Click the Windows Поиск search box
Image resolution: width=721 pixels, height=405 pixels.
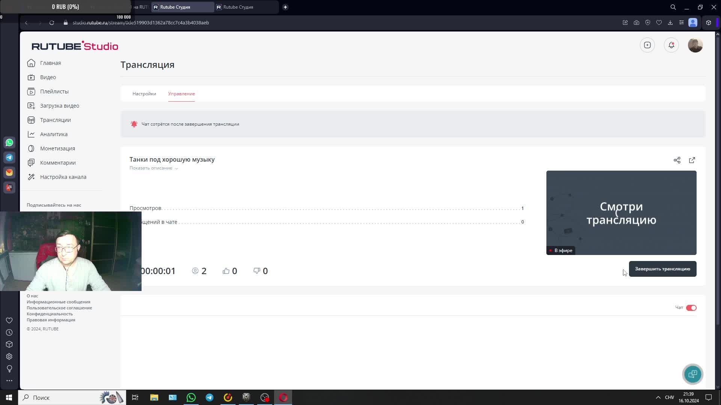pyautogui.click(x=71, y=397)
